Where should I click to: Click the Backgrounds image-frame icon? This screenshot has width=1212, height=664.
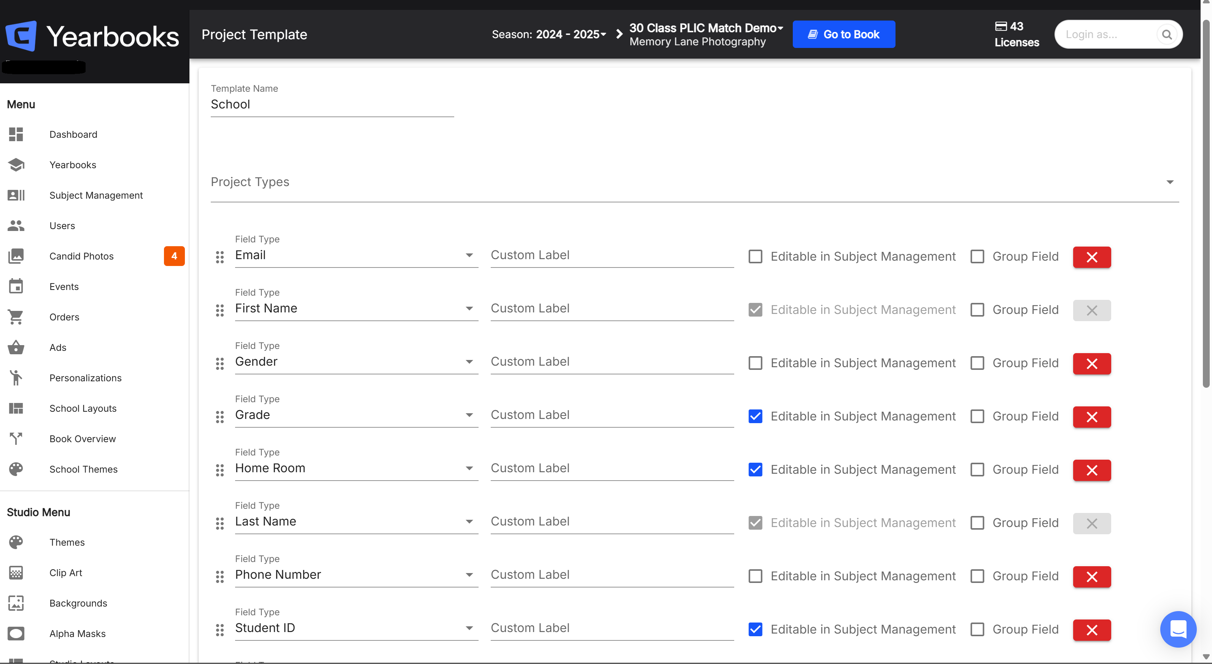click(16, 603)
